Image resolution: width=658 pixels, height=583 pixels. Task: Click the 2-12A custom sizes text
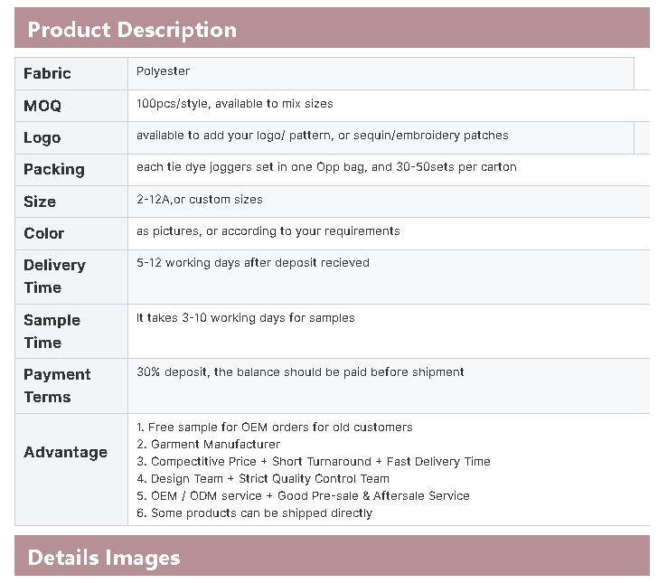200,199
